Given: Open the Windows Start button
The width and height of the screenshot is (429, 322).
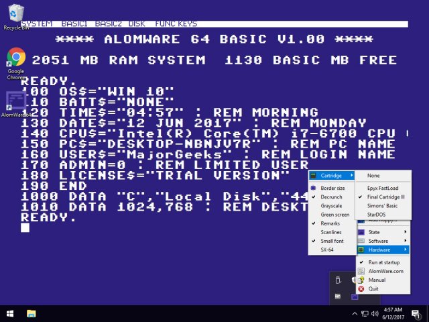Looking at the screenshot, I should coord(10,313).
